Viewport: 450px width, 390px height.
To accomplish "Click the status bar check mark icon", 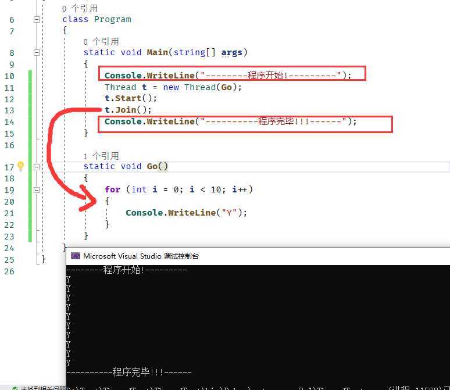I will click(x=15, y=388).
